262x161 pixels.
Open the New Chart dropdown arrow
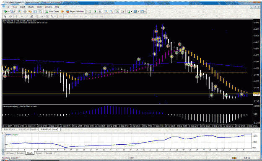(x=8, y=12)
